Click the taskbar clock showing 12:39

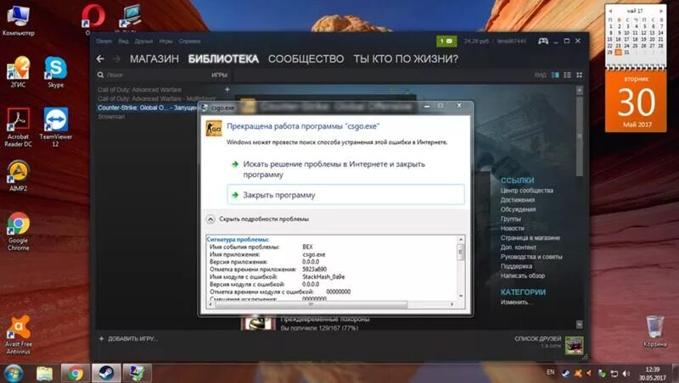pyautogui.click(x=653, y=374)
